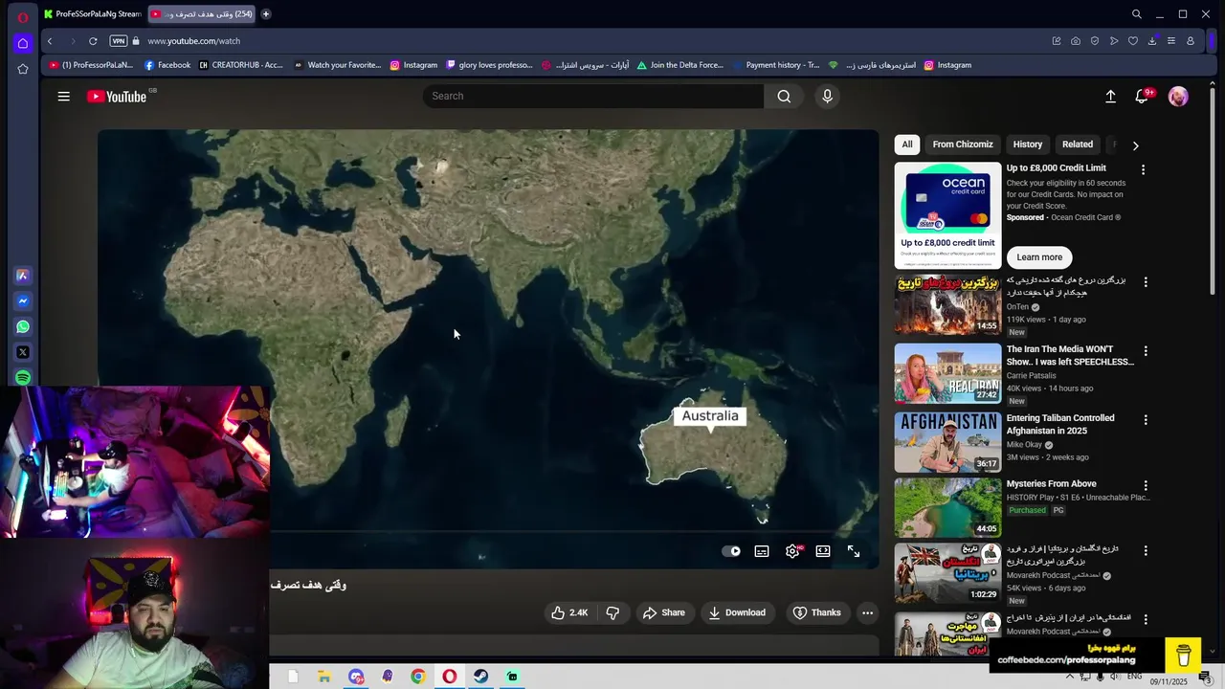Enter full screen on the video player

point(854,551)
